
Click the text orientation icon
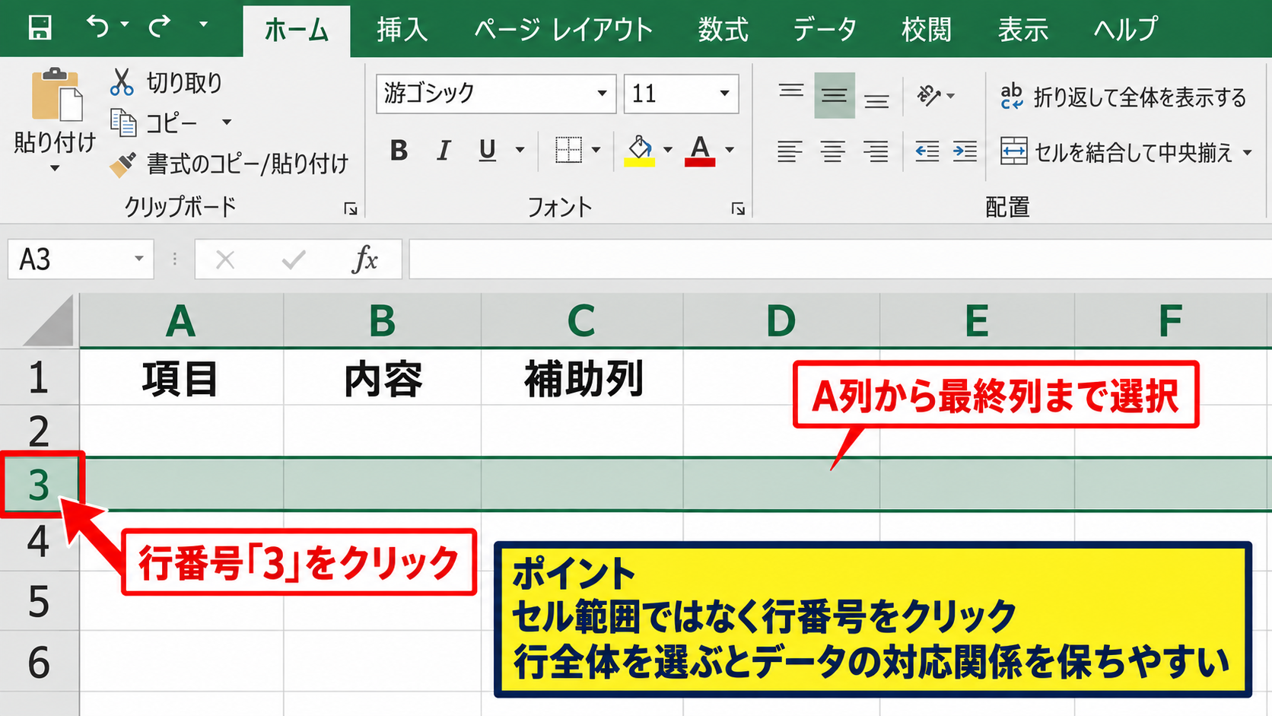pos(929,95)
